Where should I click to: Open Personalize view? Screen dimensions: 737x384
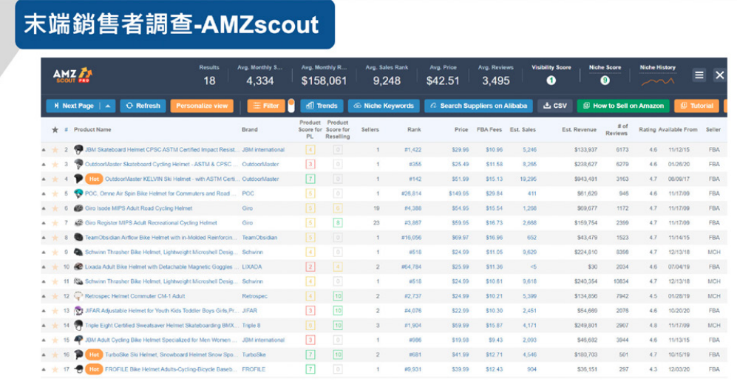click(202, 106)
